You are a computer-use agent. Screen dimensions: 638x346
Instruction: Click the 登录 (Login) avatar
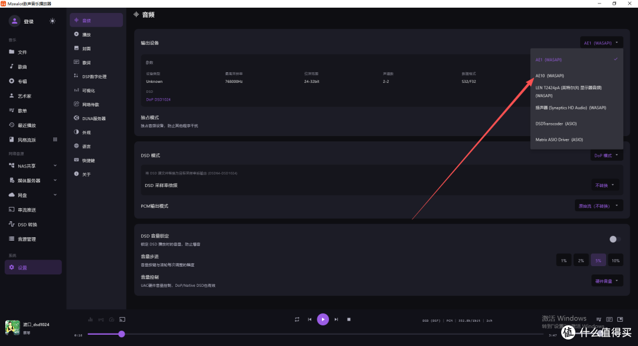point(15,21)
